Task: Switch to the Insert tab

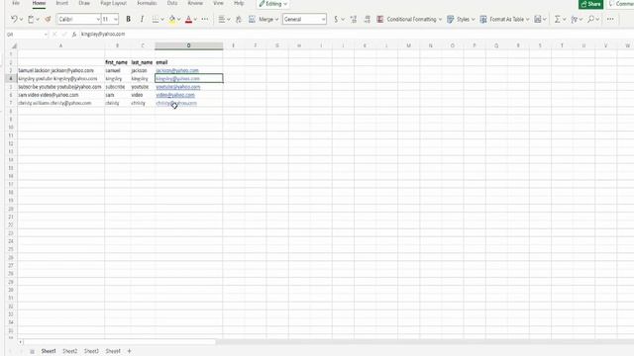Action: coord(61,3)
